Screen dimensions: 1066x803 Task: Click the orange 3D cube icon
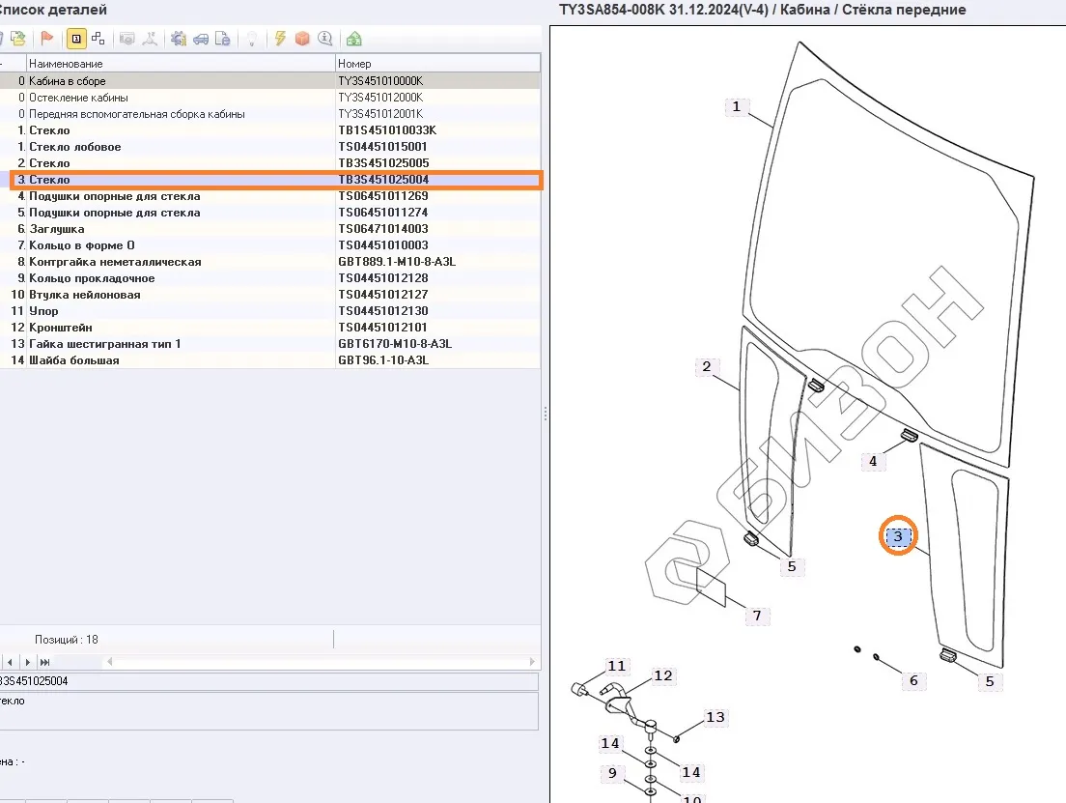pyautogui.click(x=302, y=39)
